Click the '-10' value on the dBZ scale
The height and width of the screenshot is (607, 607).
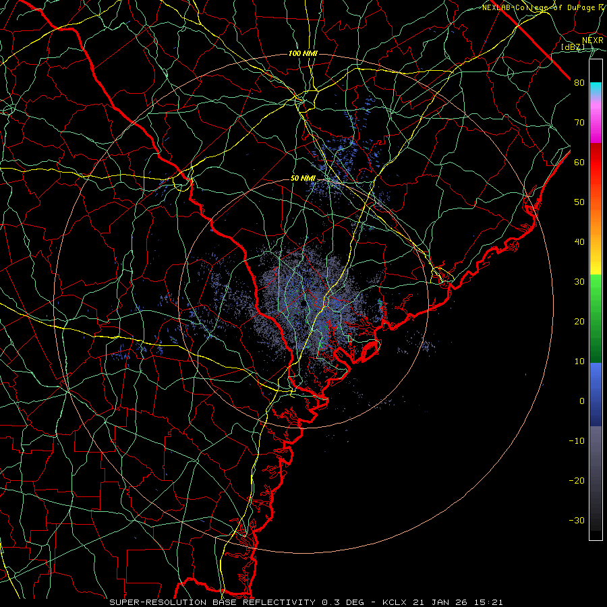[577, 441]
